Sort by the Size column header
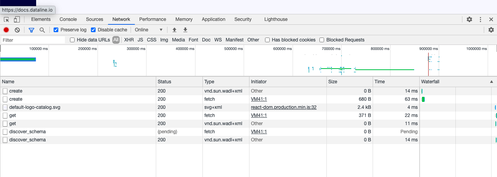This screenshot has width=497, height=177. (x=350, y=82)
